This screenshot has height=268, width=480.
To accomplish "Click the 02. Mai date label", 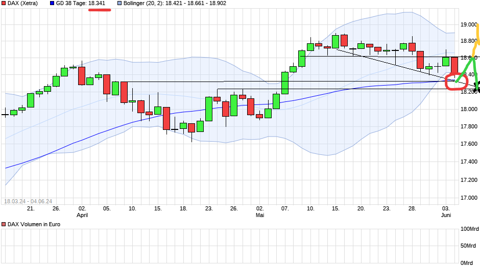I will point(260,212).
